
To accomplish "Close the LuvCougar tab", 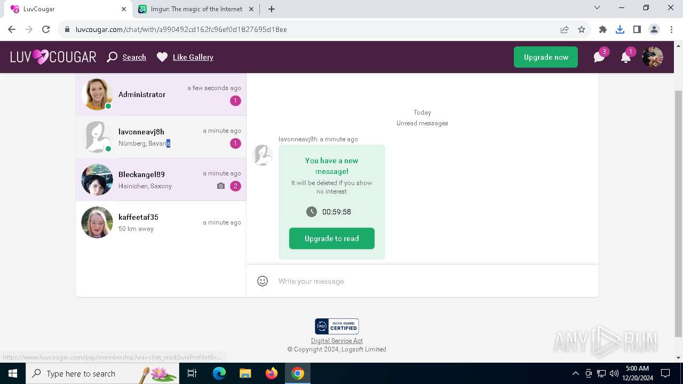I will (124, 9).
